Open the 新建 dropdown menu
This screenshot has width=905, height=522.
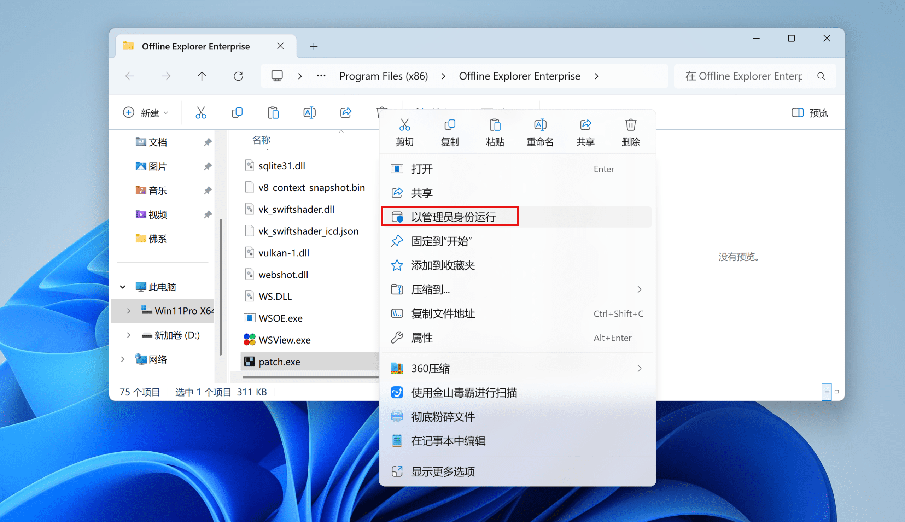(146, 113)
